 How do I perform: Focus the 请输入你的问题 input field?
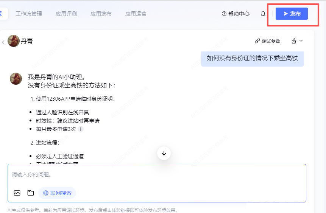(157, 175)
